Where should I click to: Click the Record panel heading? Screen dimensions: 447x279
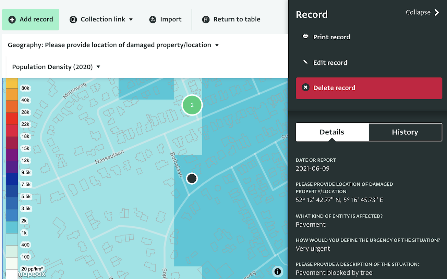[x=312, y=14]
